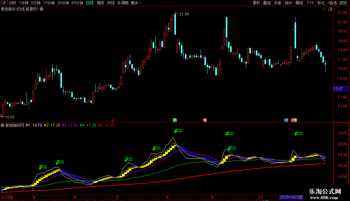
Task: Click the 股朋指标网 indicator name
Action: (15, 125)
